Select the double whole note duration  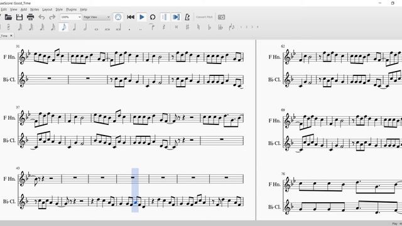(x=107, y=29)
